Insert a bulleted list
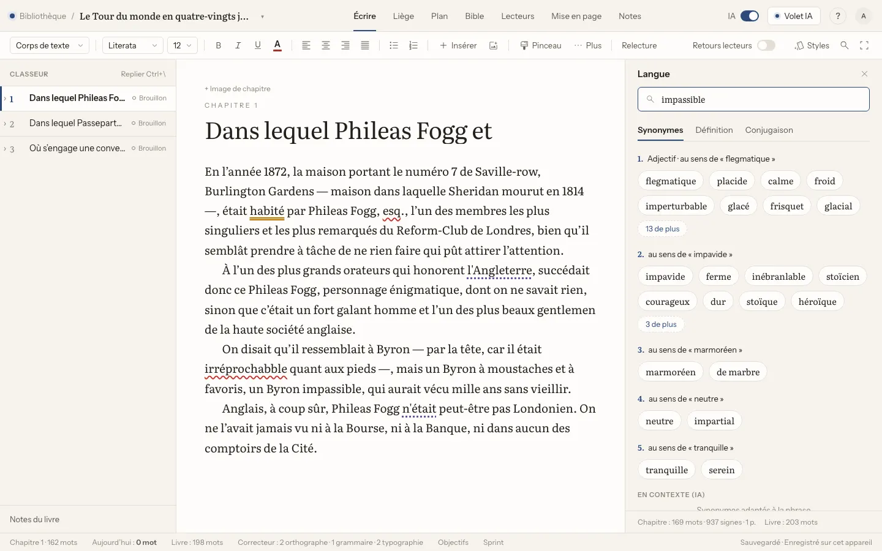 click(394, 45)
